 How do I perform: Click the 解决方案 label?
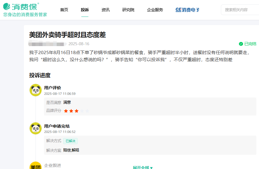tap(54, 150)
